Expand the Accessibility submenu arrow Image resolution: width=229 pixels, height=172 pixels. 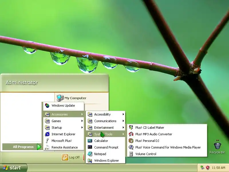[123, 114]
